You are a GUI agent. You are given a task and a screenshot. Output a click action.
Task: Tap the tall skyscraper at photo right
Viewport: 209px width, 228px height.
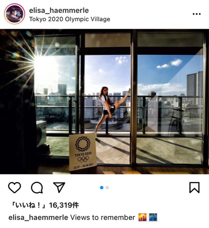tap(195, 87)
